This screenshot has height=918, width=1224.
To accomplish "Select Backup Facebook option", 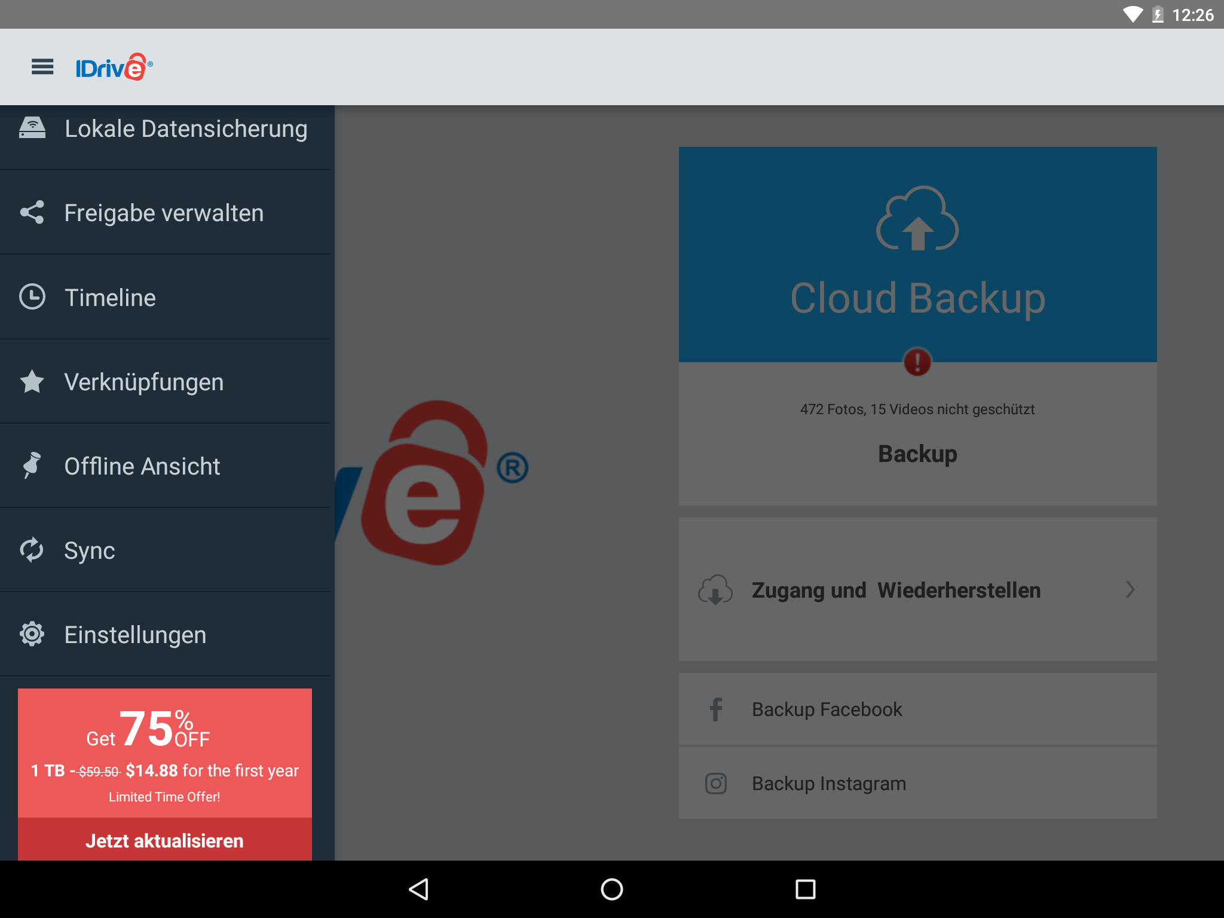I will [x=917, y=709].
